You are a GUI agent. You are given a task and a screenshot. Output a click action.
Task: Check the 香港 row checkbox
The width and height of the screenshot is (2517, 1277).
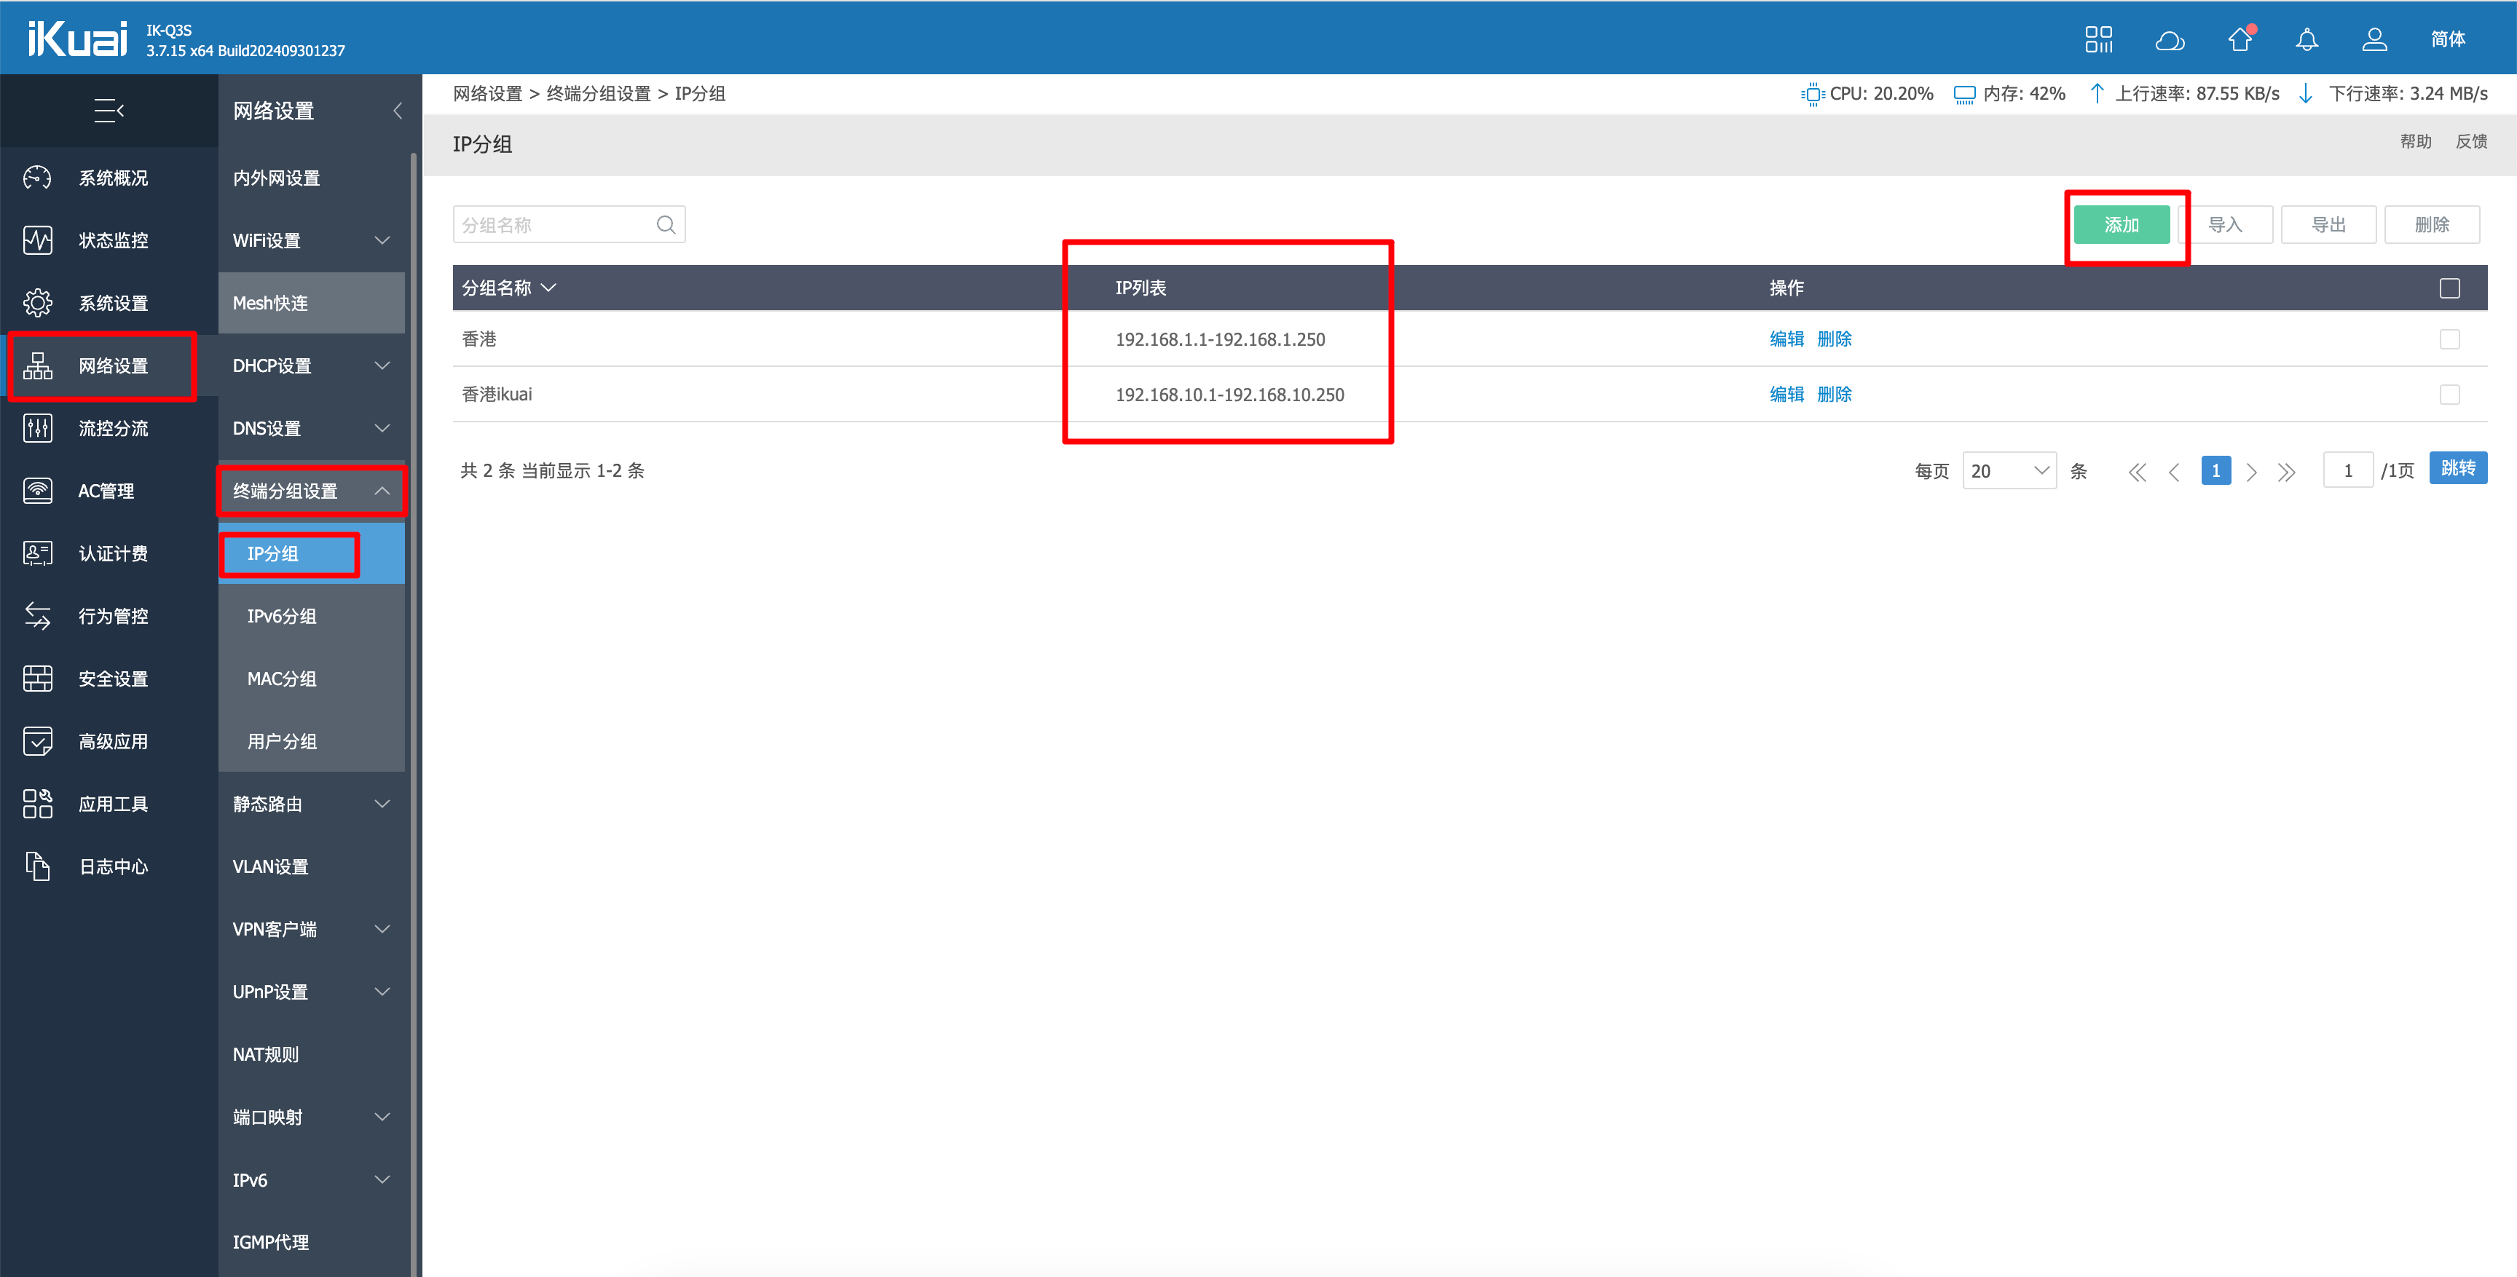(2449, 339)
